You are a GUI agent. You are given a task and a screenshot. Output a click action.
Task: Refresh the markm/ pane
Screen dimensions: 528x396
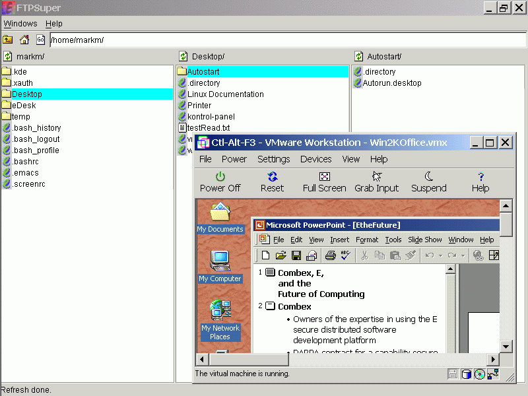8,57
